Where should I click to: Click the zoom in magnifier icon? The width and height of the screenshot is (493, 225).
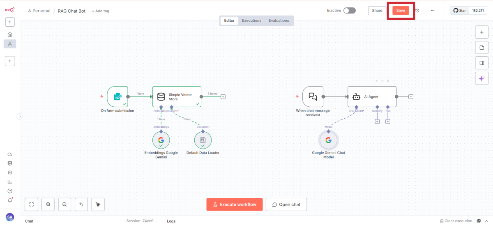coord(48,204)
